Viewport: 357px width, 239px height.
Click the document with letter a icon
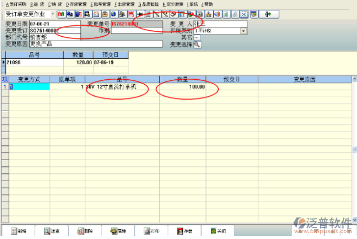pos(226,14)
